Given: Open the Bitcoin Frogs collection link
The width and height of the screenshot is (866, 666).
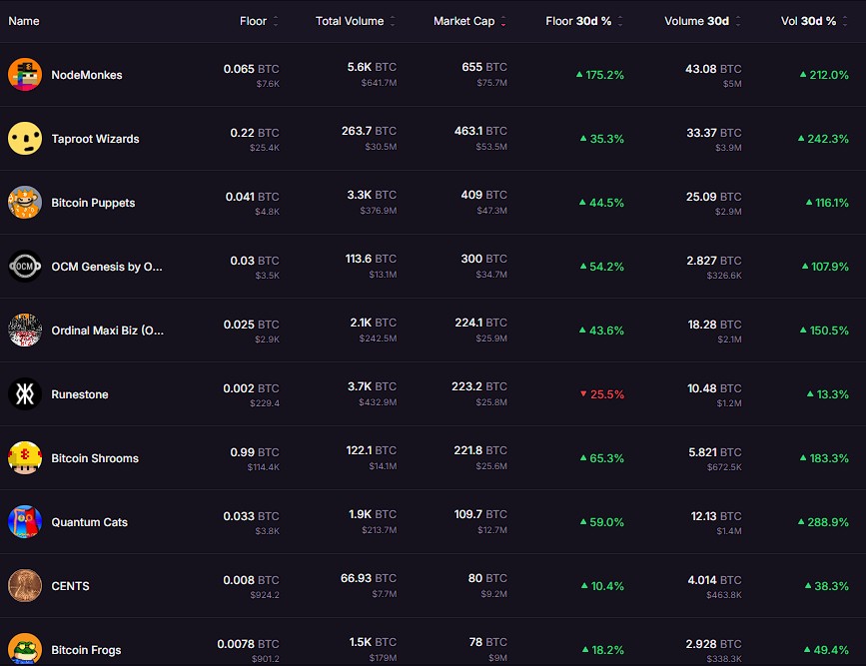Looking at the screenshot, I should coord(86,650).
